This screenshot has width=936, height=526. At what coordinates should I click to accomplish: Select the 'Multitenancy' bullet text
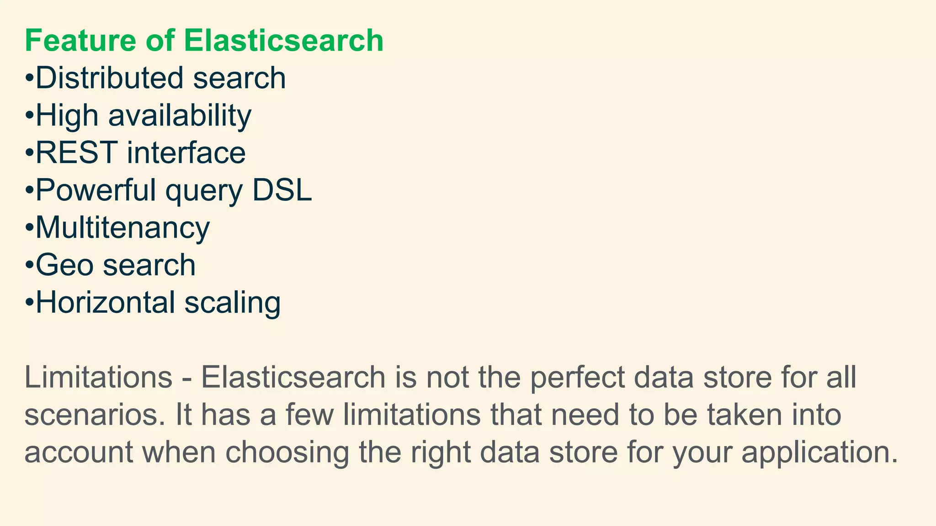pos(122,227)
